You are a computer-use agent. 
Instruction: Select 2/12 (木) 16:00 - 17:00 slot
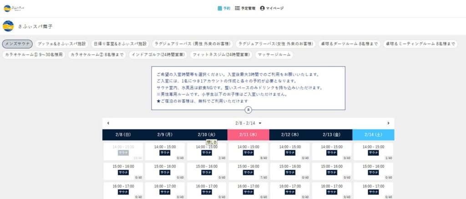click(290, 191)
